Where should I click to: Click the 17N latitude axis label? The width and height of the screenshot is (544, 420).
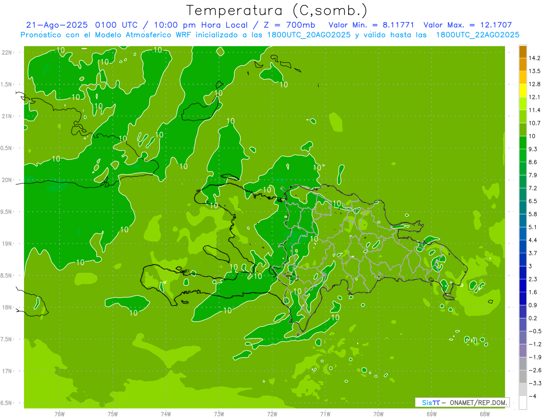point(7,371)
